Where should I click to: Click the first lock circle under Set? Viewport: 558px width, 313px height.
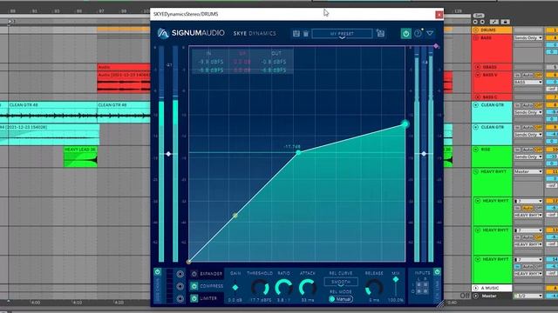(475, 22)
